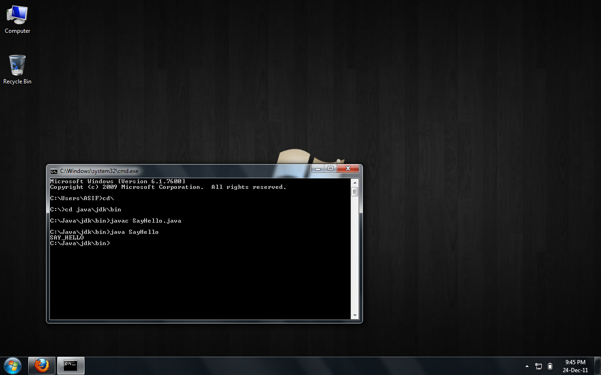
Task: Click the line 'javac SayHello.java'
Action: pos(116,221)
